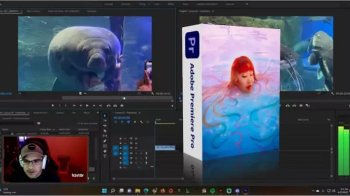Toggle insert sequences as nests in timeline
Image resolution: width=350 pixels, height=196 pixels.
(115, 122)
